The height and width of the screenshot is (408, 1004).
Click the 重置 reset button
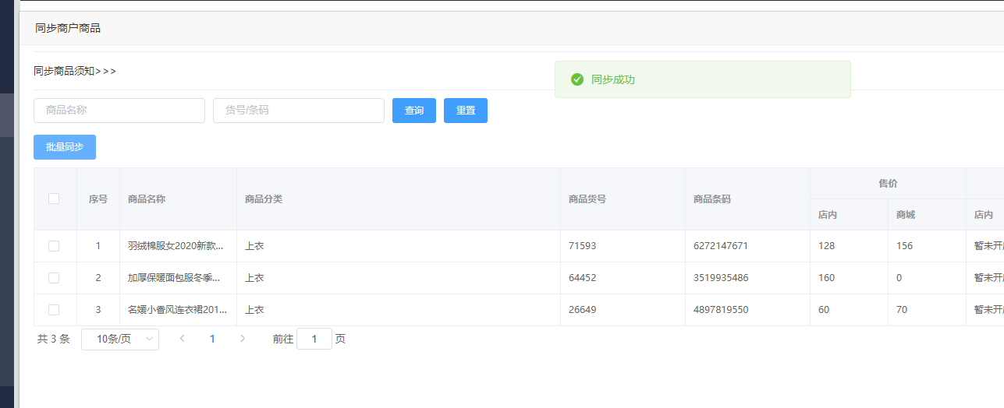[x=466, y=111]
